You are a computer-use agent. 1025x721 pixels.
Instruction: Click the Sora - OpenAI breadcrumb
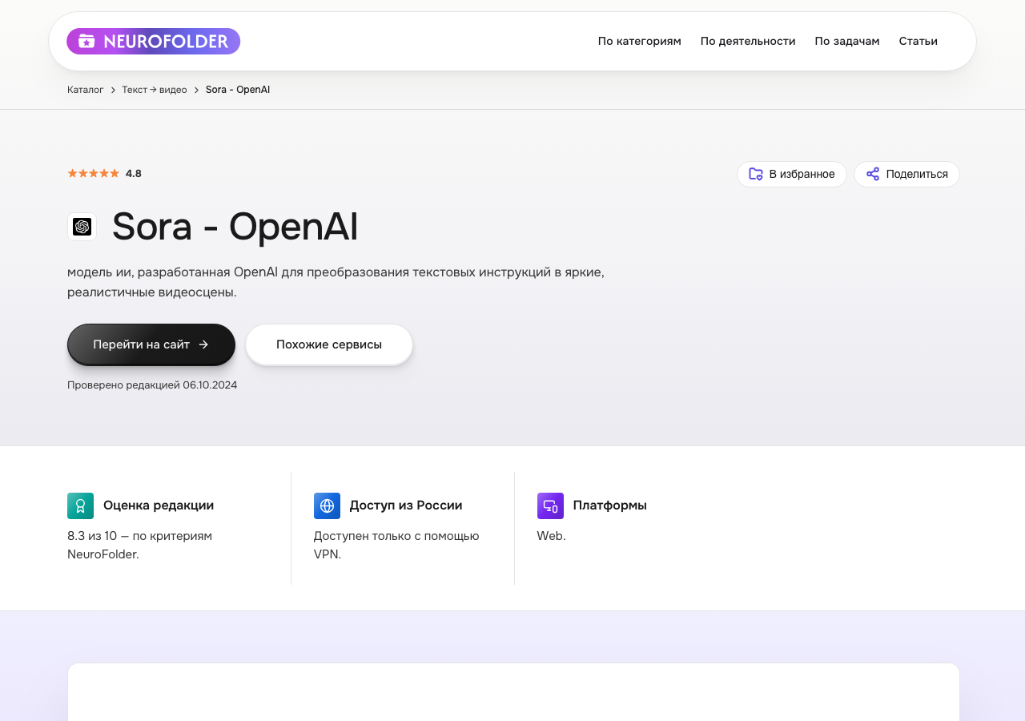[x=238, y=90]
